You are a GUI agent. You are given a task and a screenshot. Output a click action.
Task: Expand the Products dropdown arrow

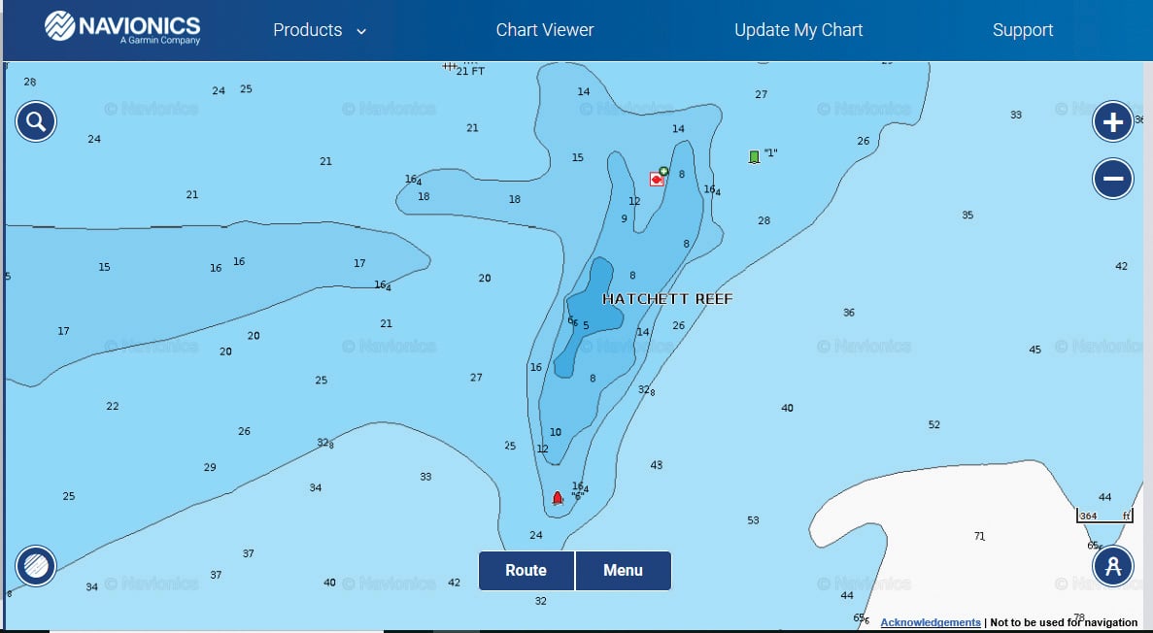click(x=361, y=31)
